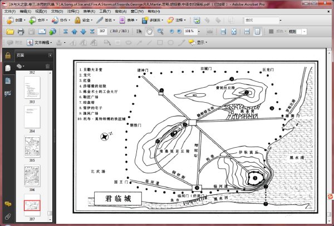Screen dimensions: 334x226
Task: Open the Bookmarks panel icon in sidebar
Action: click(8, 81)
